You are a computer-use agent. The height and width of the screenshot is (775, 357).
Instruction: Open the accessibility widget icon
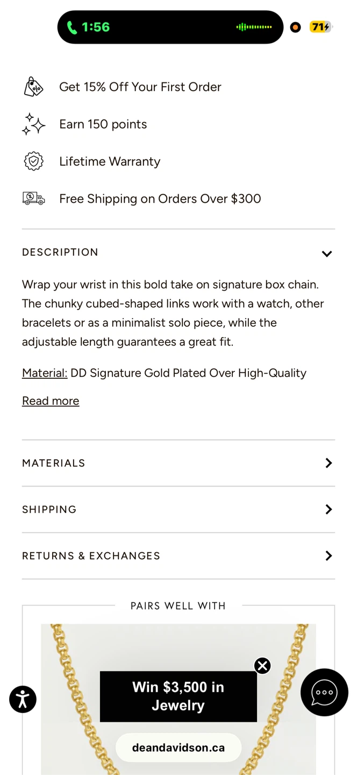pos(23,699)
